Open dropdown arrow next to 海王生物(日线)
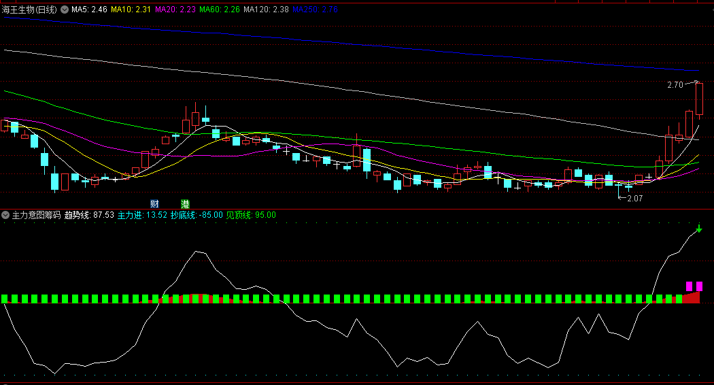 point(65,10)
